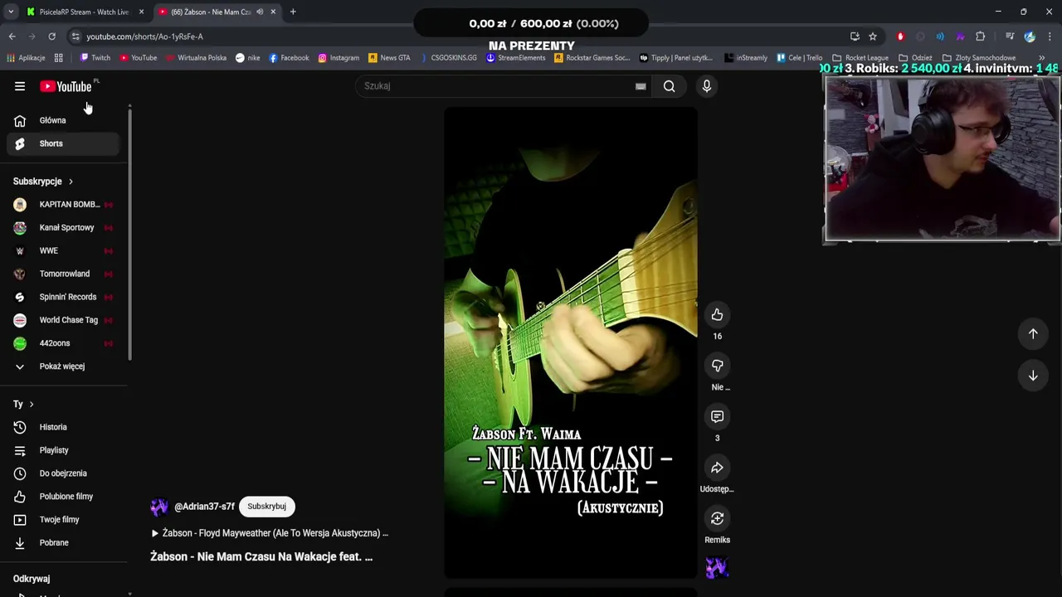Viewport: 1062px width, 597px height.
Task: Open World Chase Tag subscription
Action: click(64, 320)
